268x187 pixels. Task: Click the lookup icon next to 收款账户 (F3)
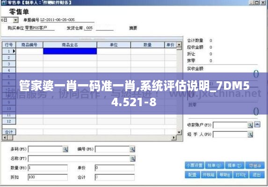(250, 125)
